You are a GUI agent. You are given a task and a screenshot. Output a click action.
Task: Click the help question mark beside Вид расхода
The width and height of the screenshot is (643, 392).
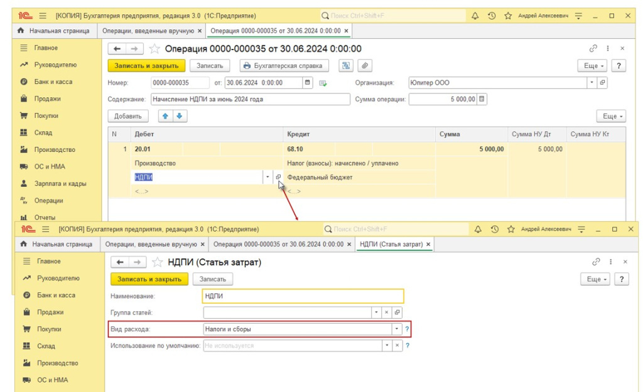pyautogui.click(x=407, y=329)
